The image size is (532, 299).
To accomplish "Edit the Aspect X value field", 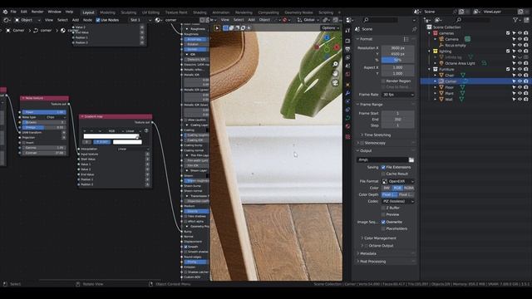I will pos(397,67).
